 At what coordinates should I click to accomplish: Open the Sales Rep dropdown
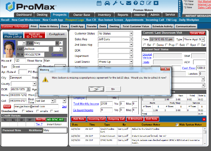[x=131, y=39]
